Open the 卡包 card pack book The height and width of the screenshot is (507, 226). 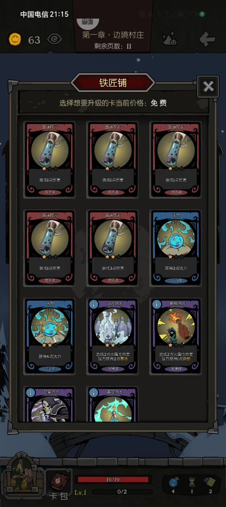pyautogui.click(x=59, y=484)
